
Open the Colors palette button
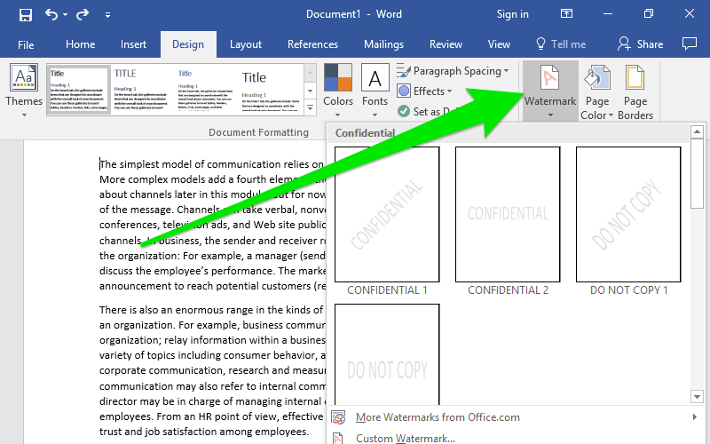[338, 90]
